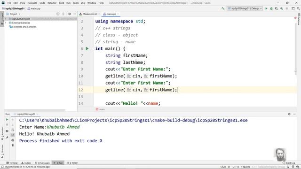Click the locate/scroll-from-source target icon
The height and width of the screenshot is (169, 301).
[x=58, y=14]
